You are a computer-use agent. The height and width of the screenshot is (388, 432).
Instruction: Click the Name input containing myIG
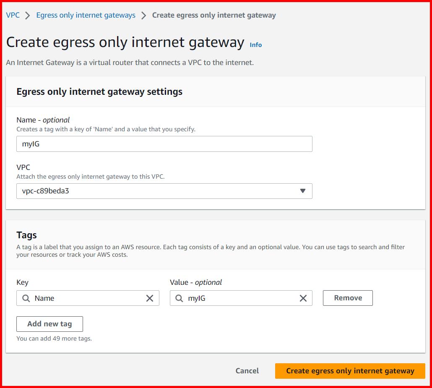click(164, 143)
